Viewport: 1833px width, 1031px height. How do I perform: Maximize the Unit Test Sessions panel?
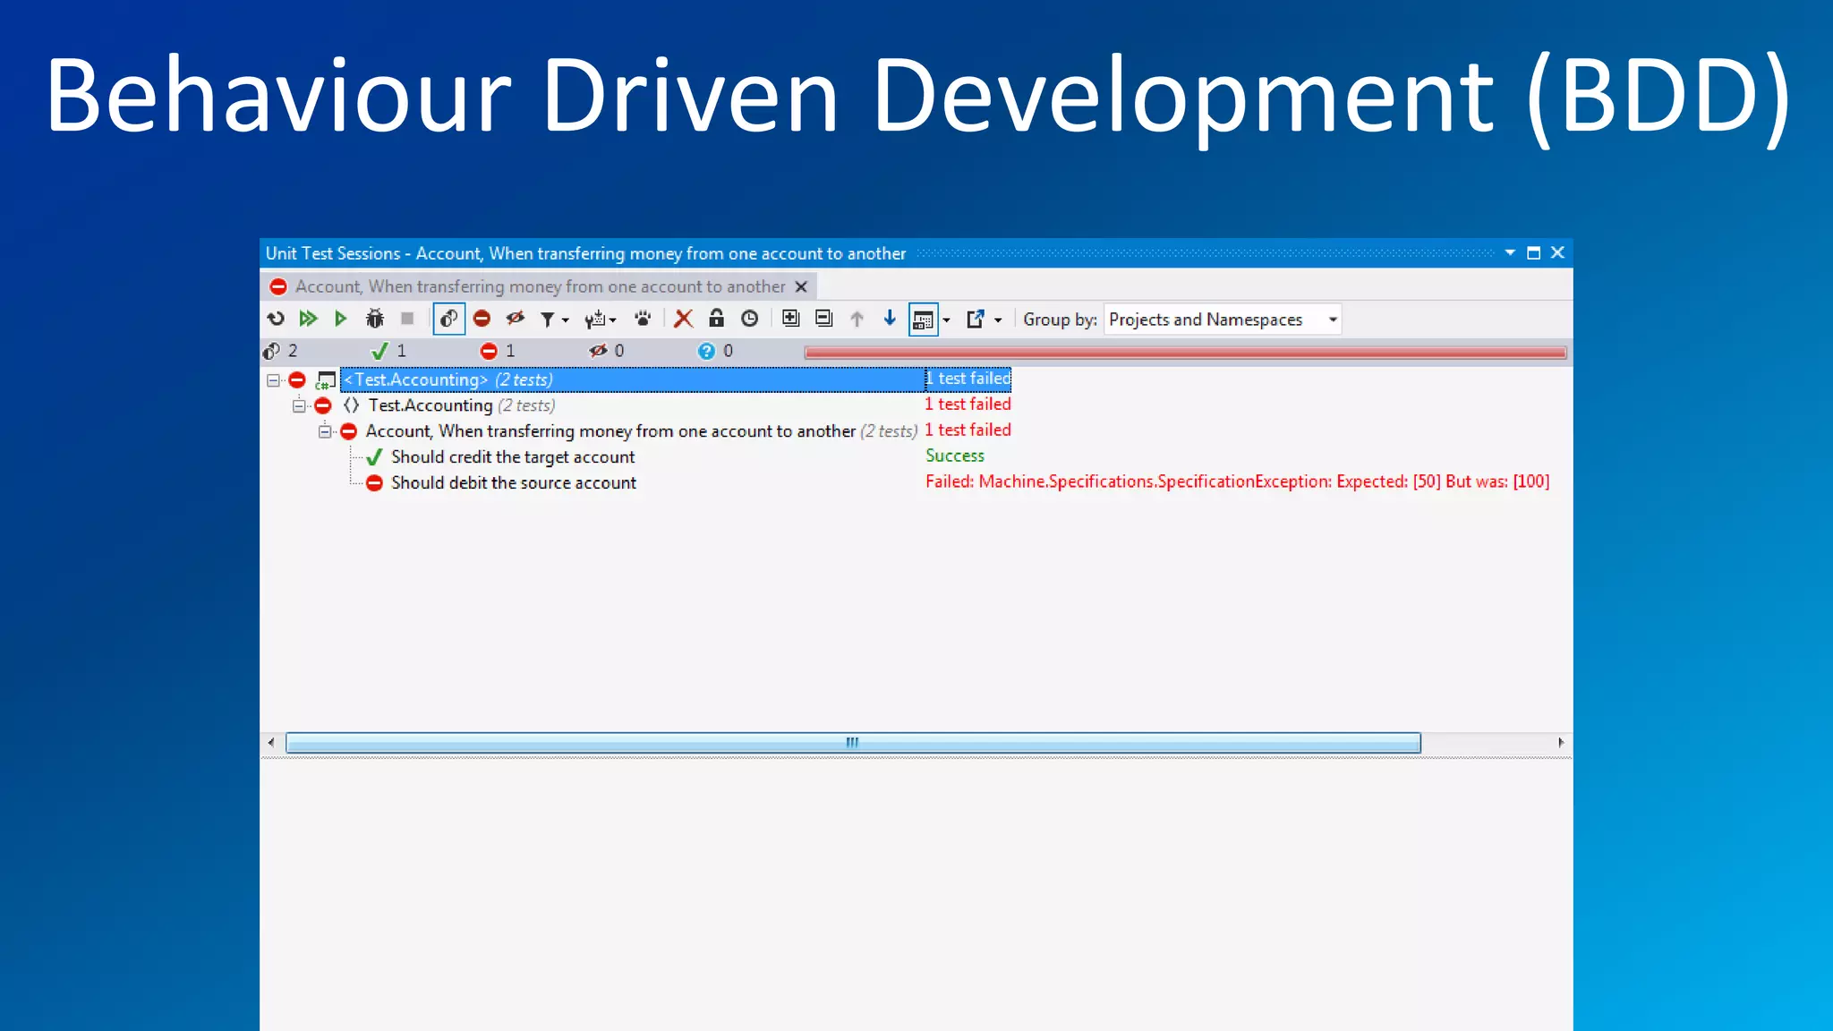click(1533, 253)
